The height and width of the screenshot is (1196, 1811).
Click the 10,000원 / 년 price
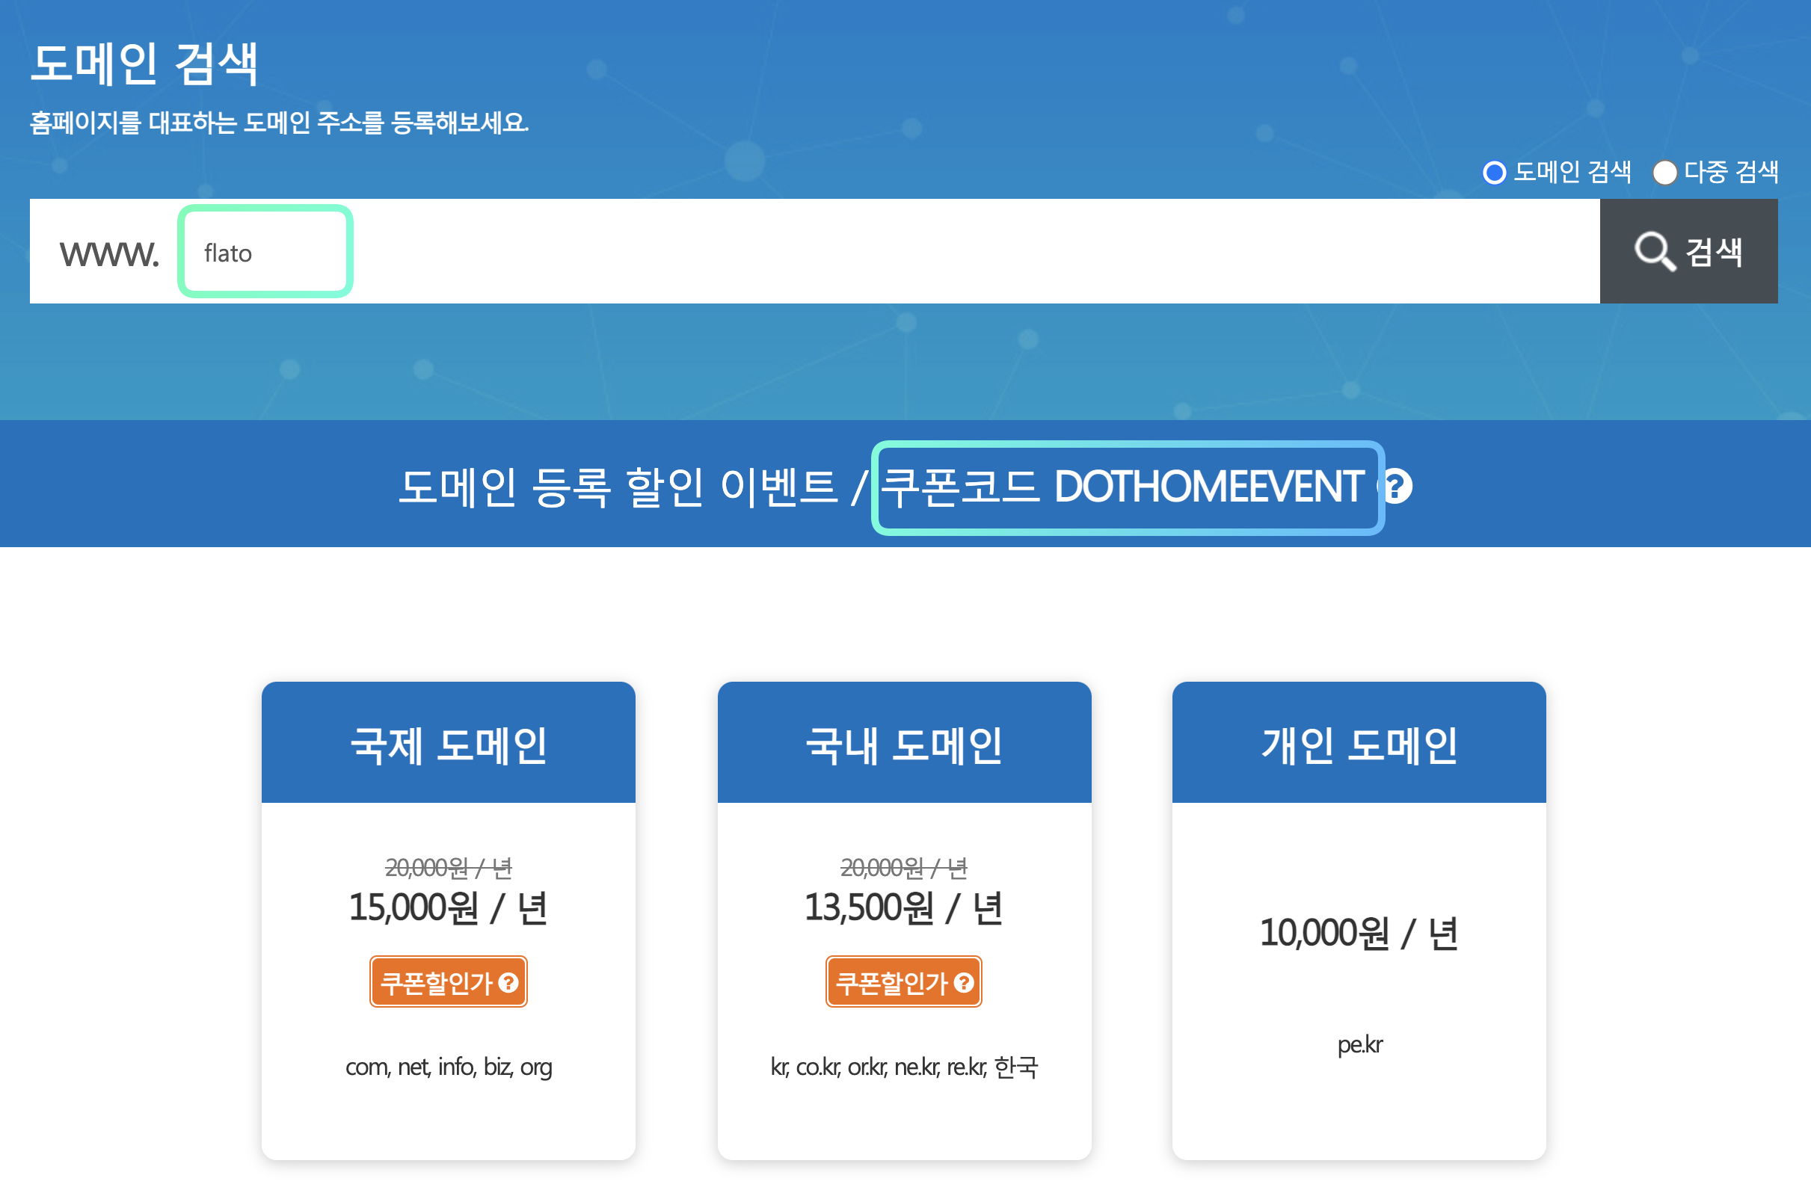tap(1359, 934)
